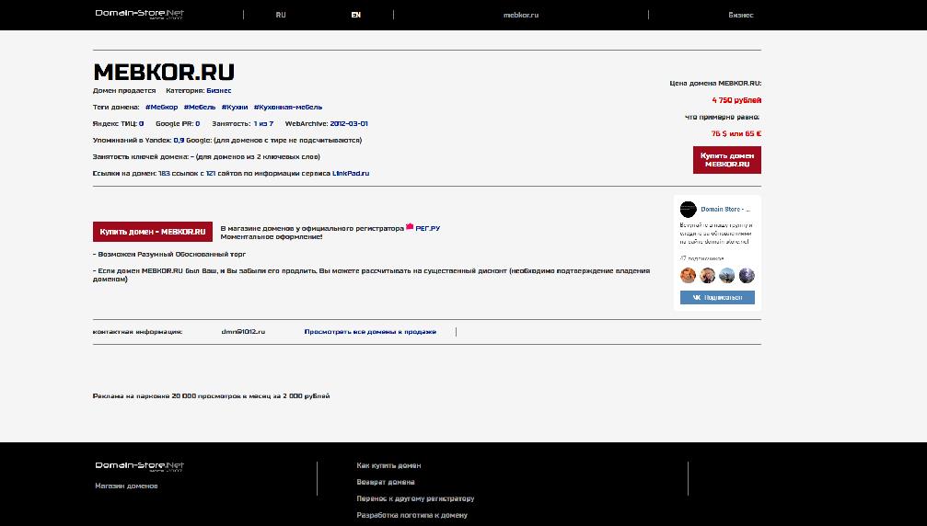Open 'Просмотреть все домены к продаже' link
Image resolution: width=927 pixels, height=526 pixels.
pos(370,332)
